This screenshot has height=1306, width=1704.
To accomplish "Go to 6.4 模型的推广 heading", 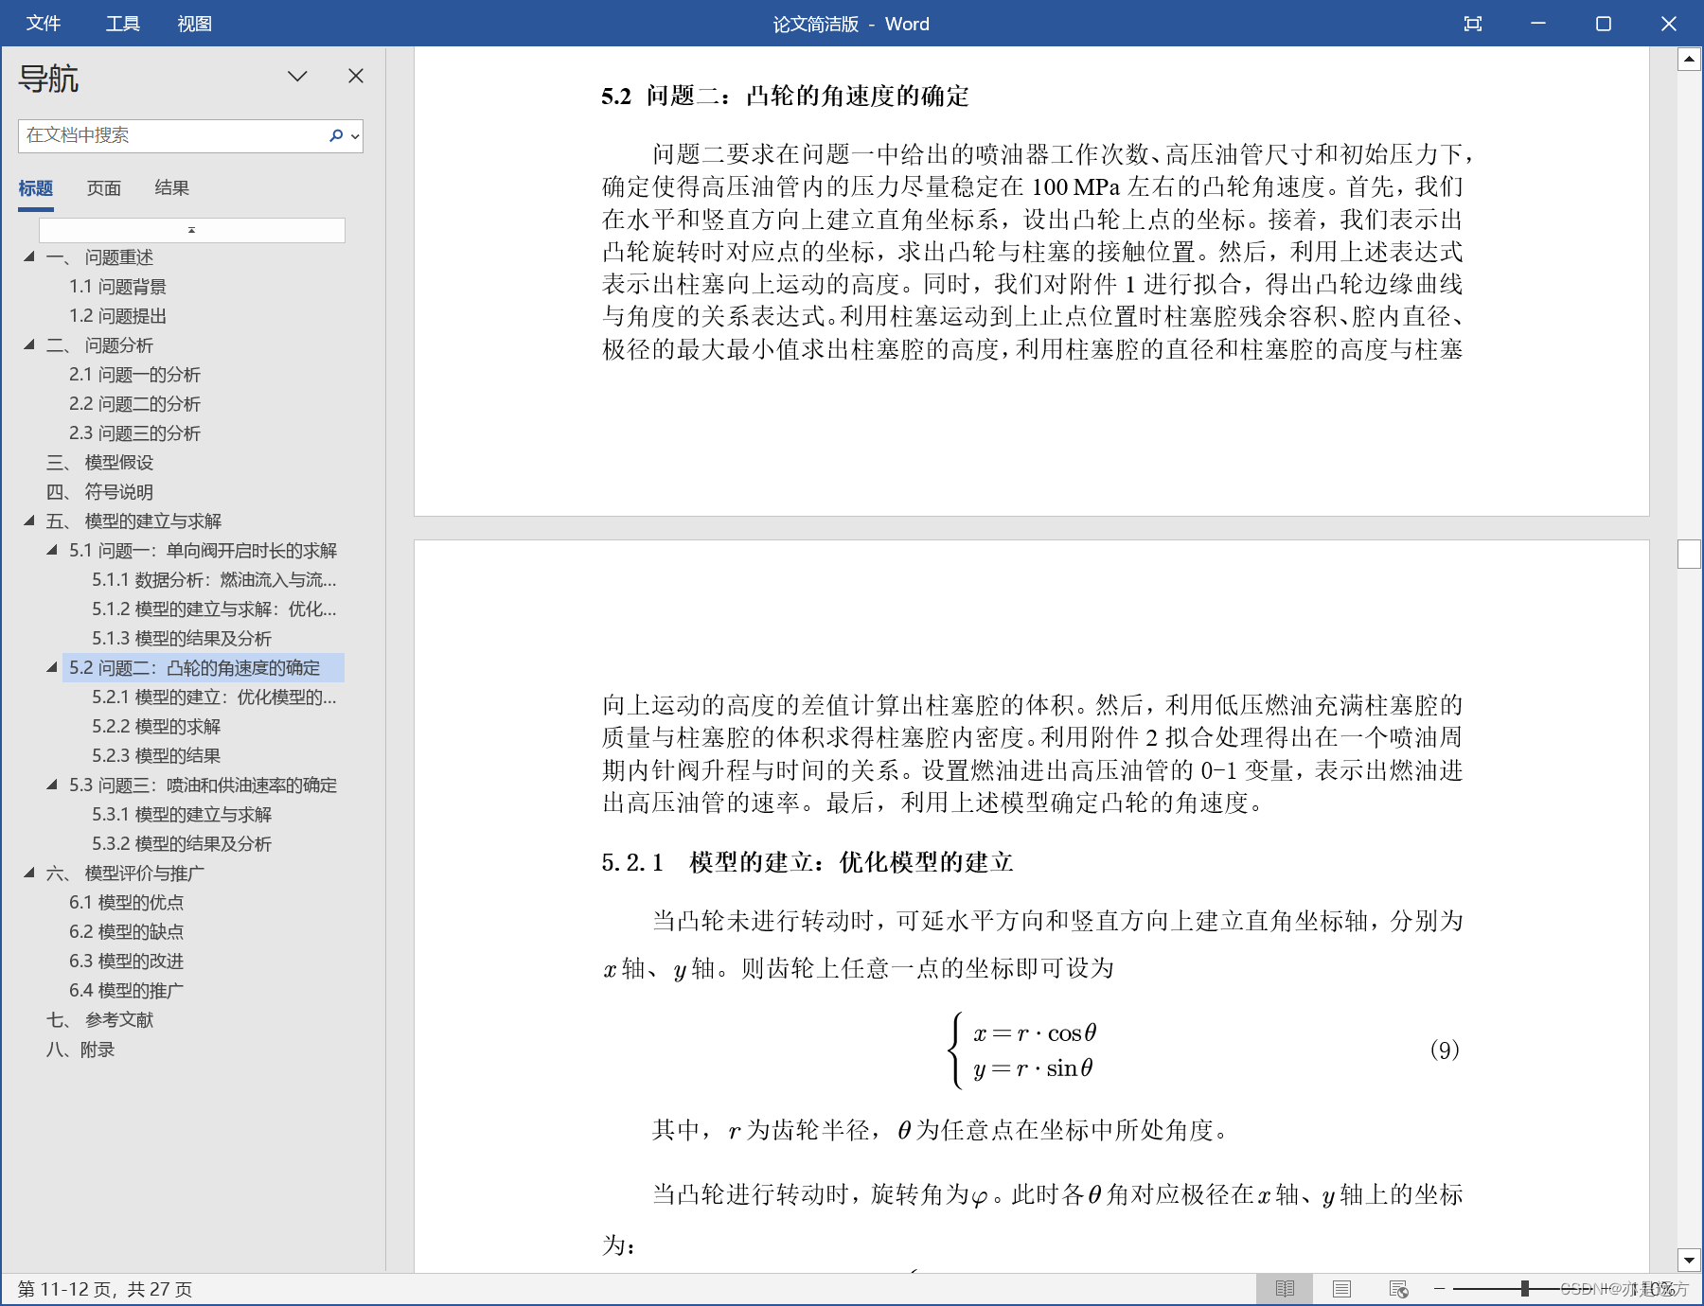I will [126, 991].
